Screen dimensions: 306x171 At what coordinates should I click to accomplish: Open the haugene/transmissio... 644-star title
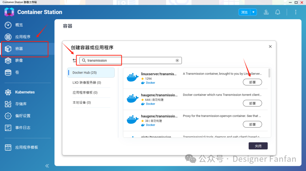(x=159, y=95)
